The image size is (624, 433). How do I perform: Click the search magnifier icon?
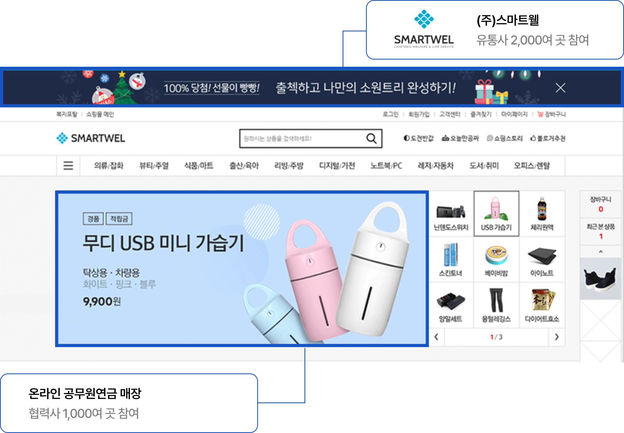pos(371,138)
